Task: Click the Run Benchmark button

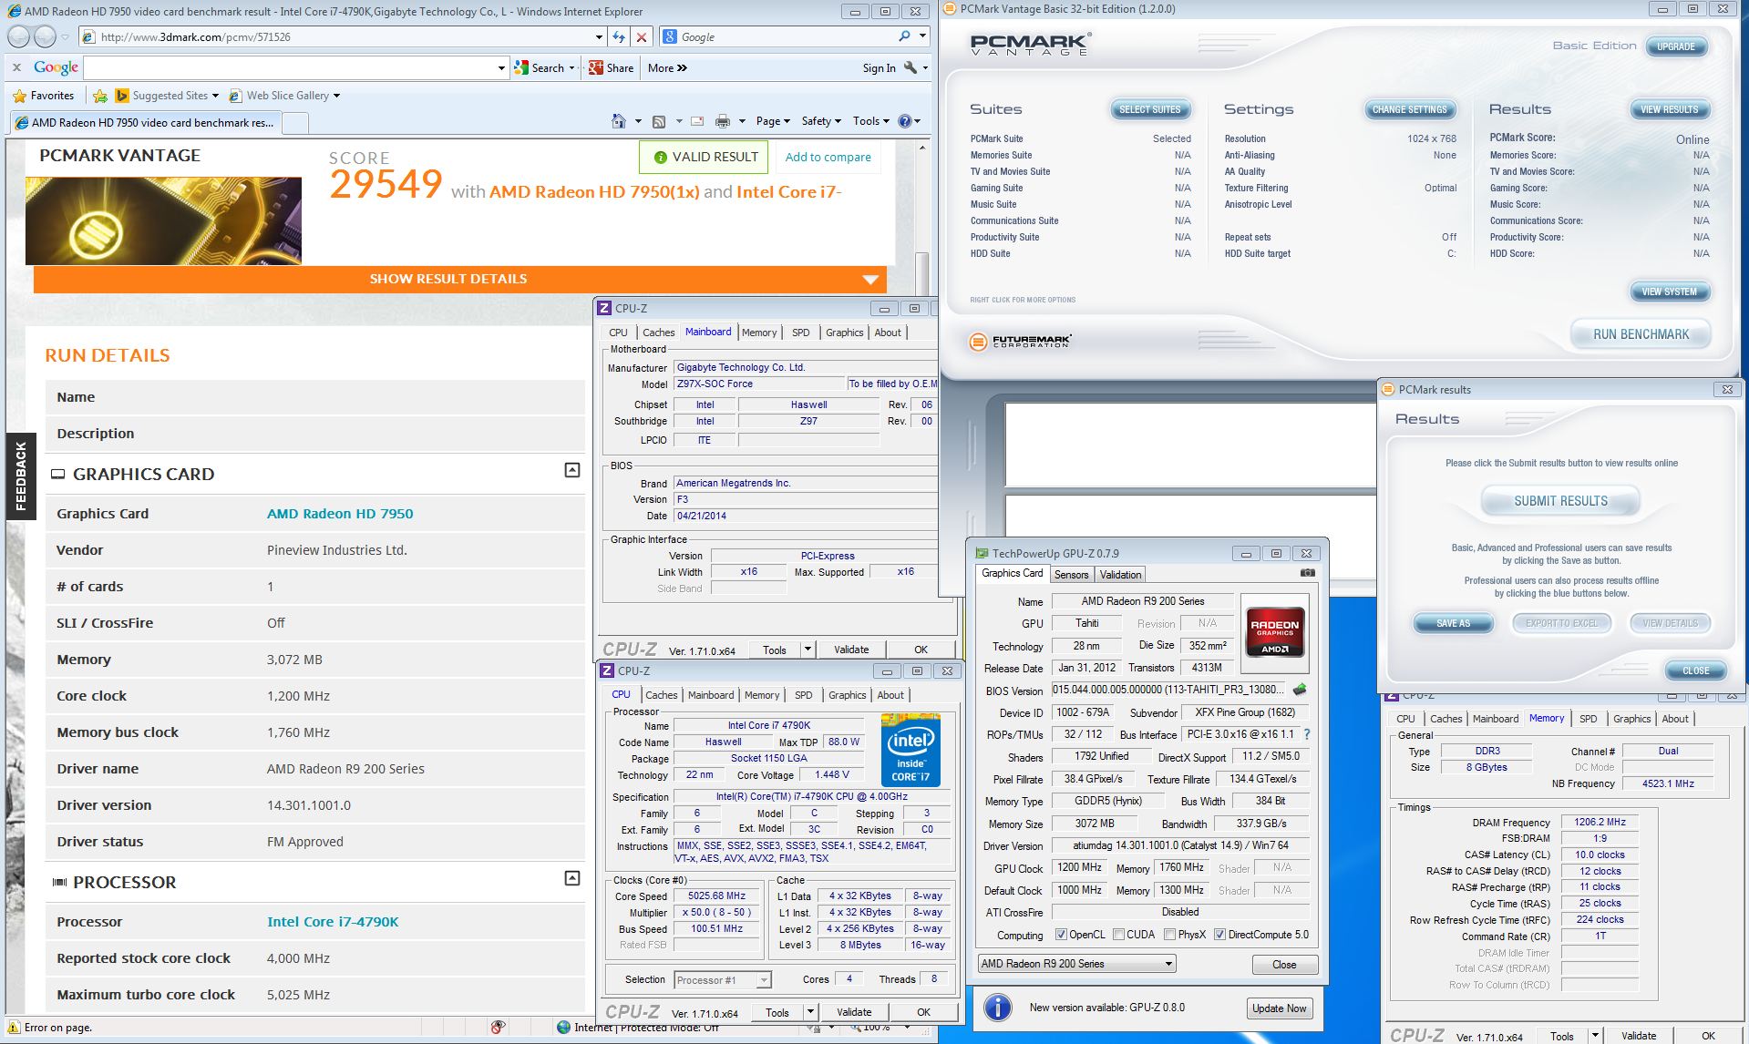Action: [x=1641, y=334]
